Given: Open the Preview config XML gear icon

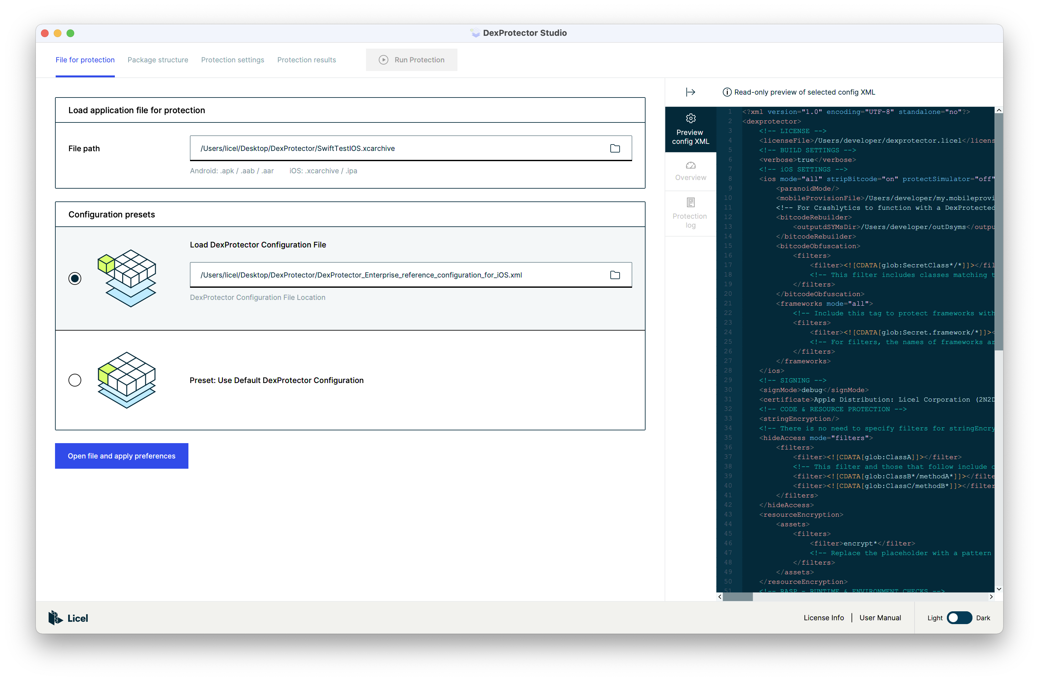Looking at the screenshot, I should pos(690,118).
